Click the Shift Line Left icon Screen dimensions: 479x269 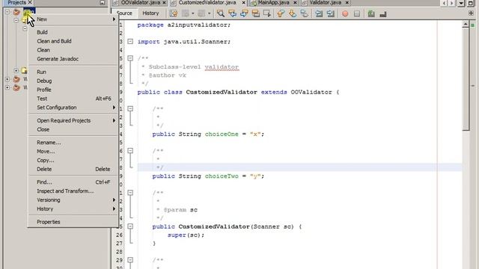pos(319,13)
